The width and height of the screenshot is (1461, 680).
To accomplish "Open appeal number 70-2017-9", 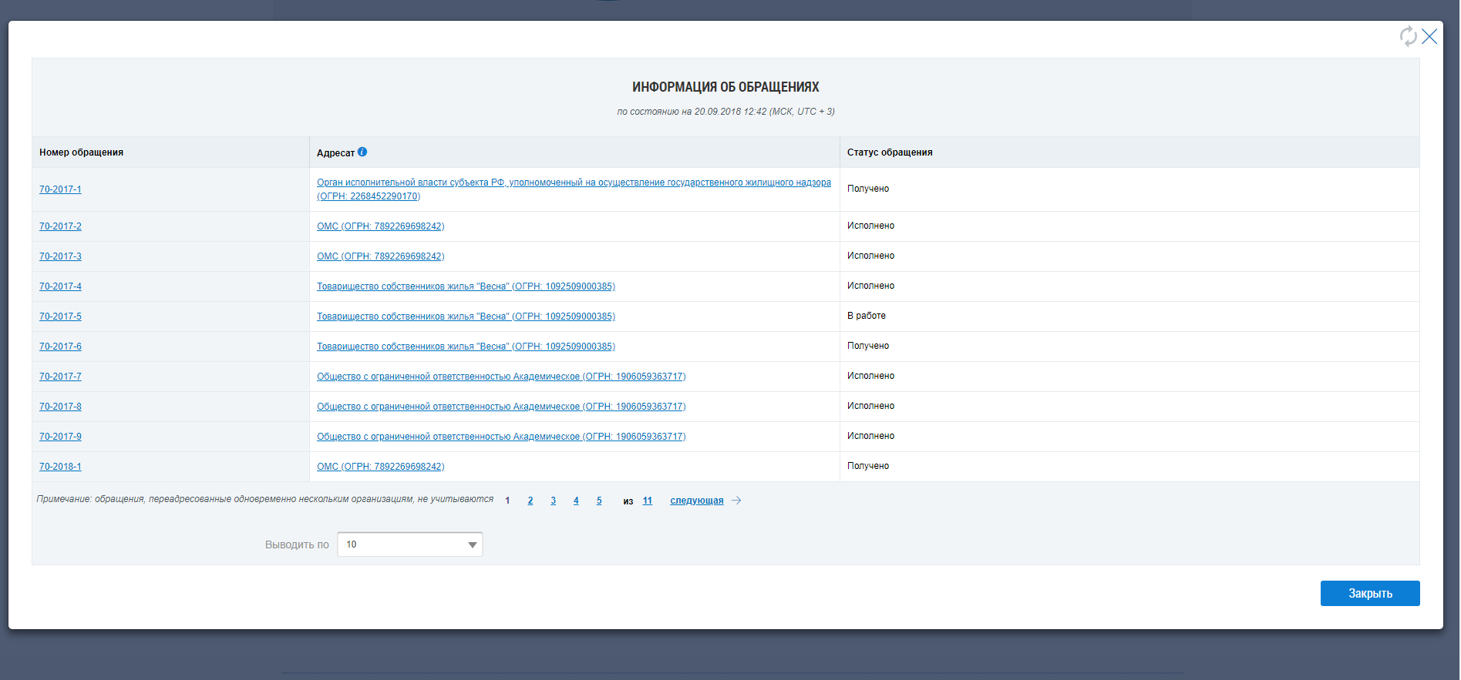I will (60, 437).
